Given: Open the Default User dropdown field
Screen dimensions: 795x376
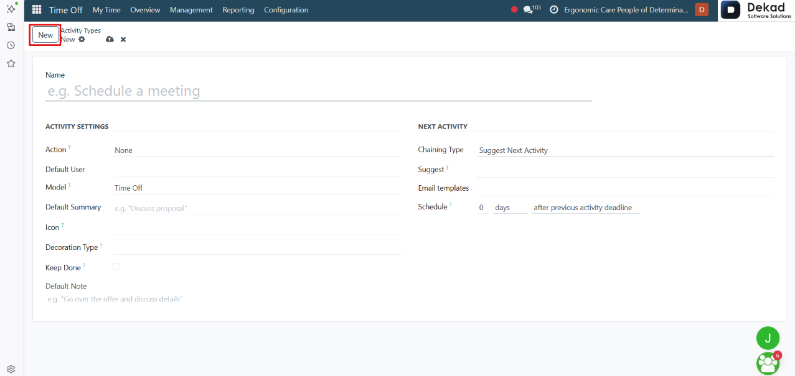Looking at the screenshot, I should (x=256, y=170).
